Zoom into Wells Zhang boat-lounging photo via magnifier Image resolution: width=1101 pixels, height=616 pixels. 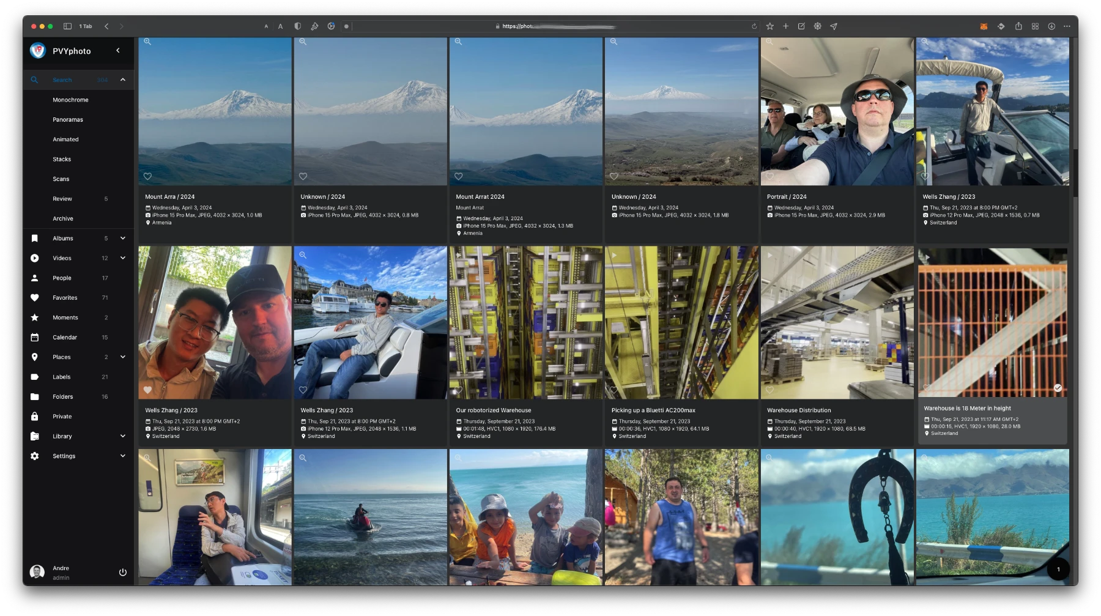pyautogui.click(x=303, y=254)
